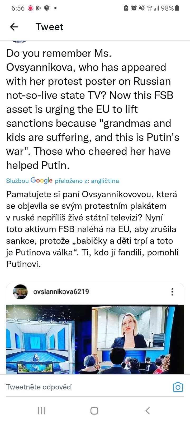Tap the Google translation attribution link

tap(63, 181)
